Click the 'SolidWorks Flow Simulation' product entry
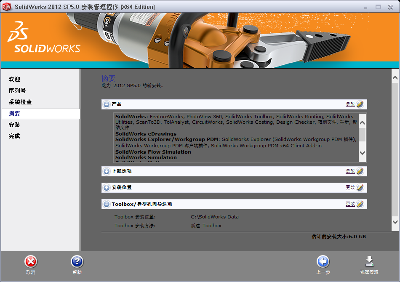The height and width of the screenshot is (282, 400). click(x=153, y=152)
